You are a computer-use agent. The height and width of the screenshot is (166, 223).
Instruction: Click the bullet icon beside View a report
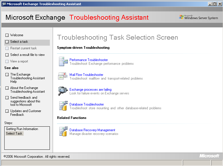(7, 61)
